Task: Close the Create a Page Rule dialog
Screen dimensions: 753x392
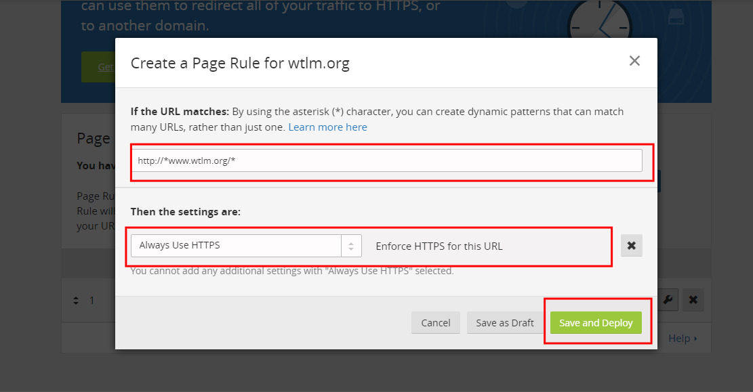Action: tap(634, 61)
